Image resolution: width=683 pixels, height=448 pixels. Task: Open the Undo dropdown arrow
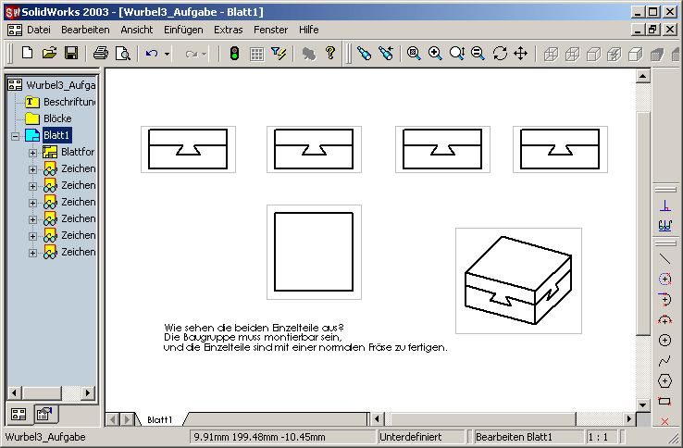click(168, 55)
